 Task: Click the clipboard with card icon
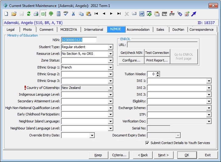[157, 14]
